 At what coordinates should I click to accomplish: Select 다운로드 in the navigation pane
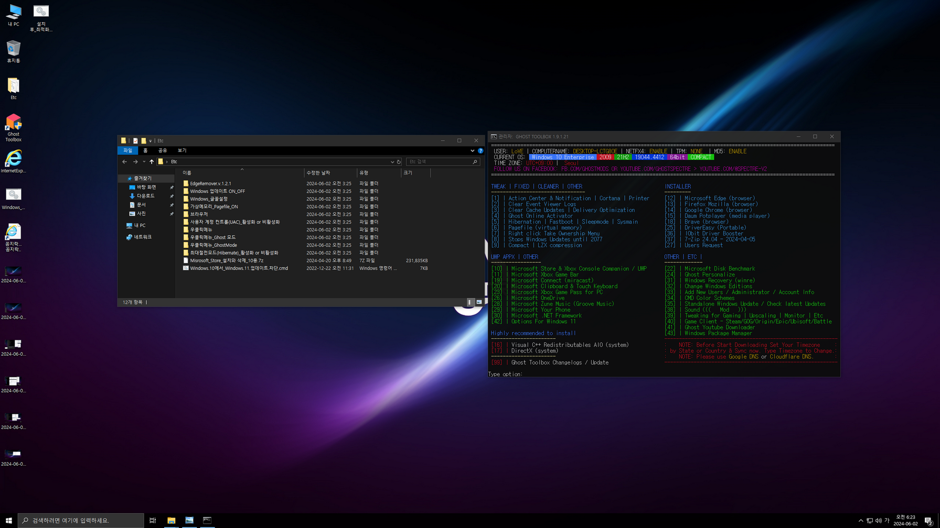pyautogui.click(x=146, y=196)
